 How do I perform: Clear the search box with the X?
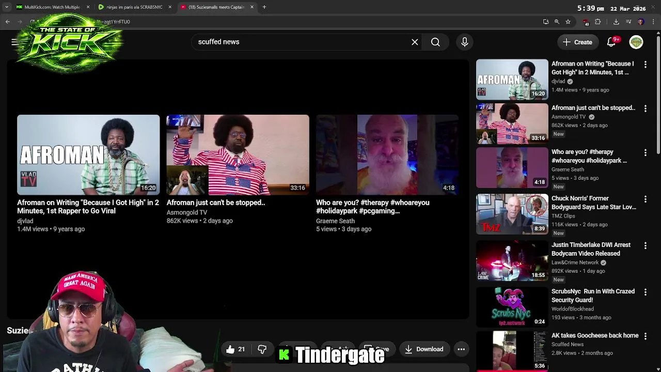pyautogui.click(x=415, y=42)
